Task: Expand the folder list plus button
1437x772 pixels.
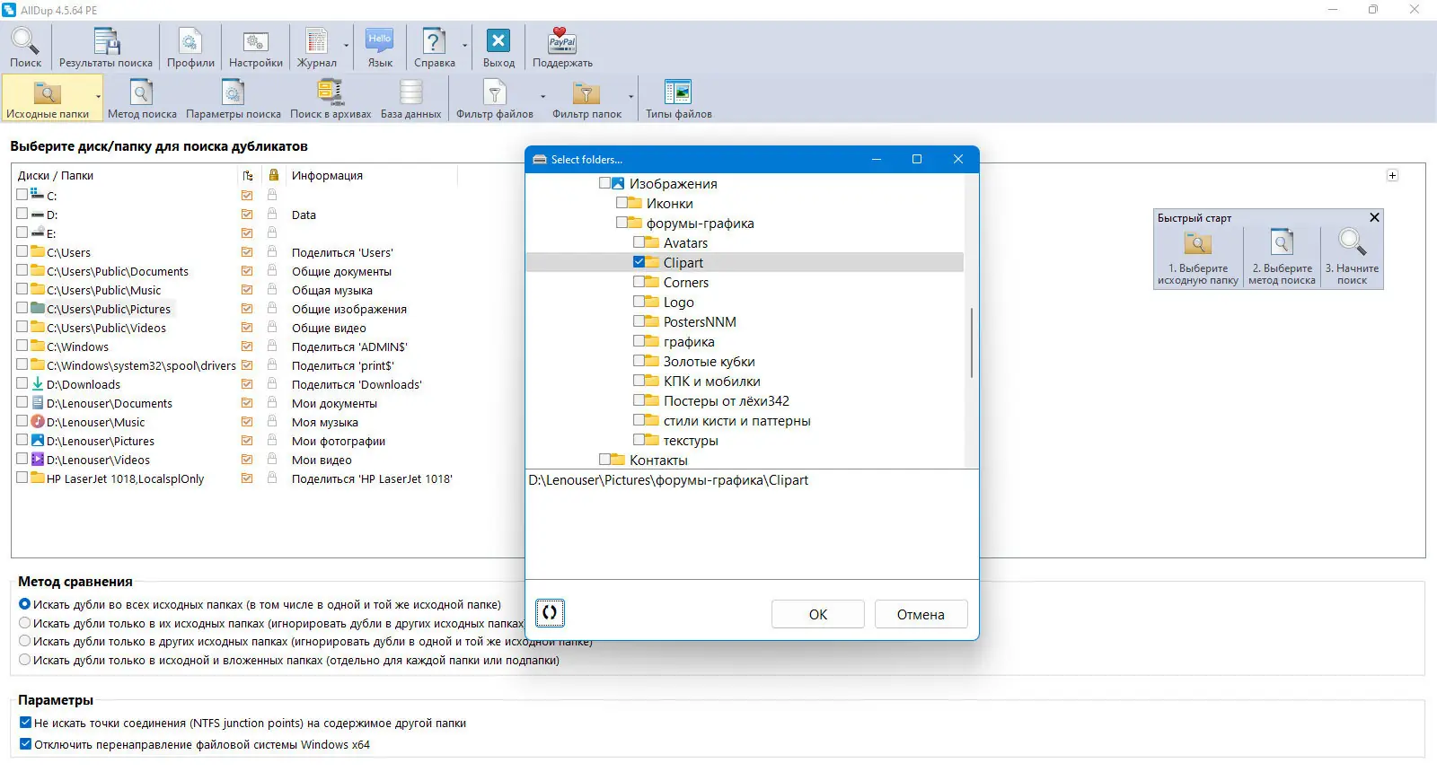Action: pos(1392,175)
